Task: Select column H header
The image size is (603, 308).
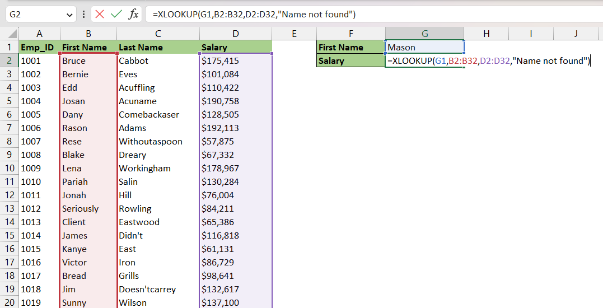Action: tap(486, 34)
